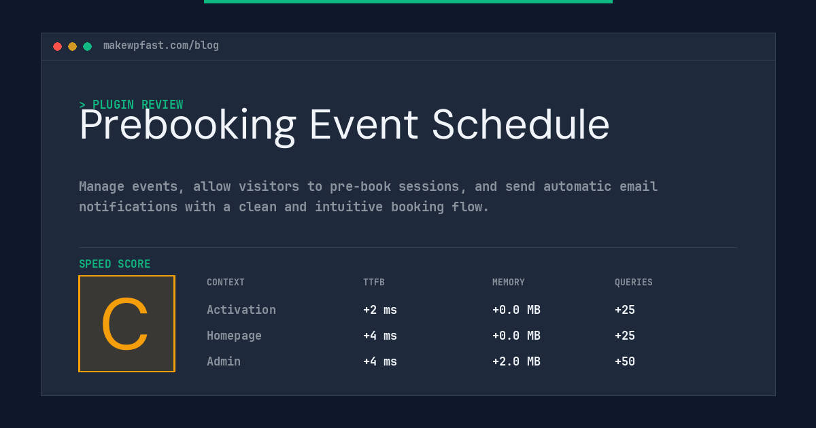
Task: Click Admin queries value +50
Action: (x=625, y=361)
